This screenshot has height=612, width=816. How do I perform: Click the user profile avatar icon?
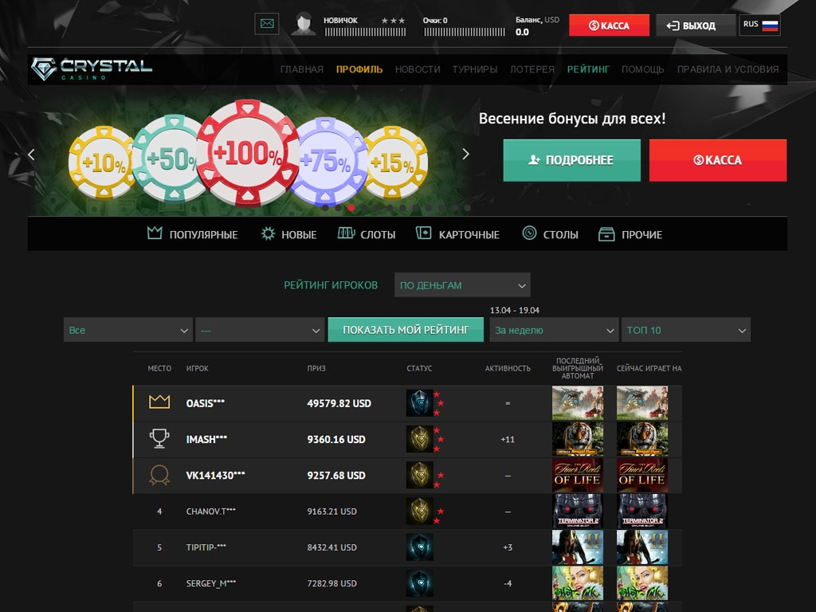coord(303,24)
